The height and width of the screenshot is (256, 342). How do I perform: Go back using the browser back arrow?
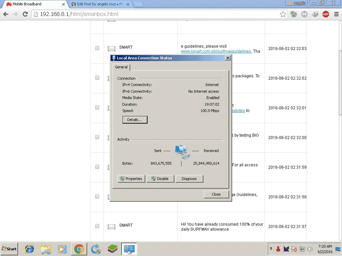coord(6,14)
